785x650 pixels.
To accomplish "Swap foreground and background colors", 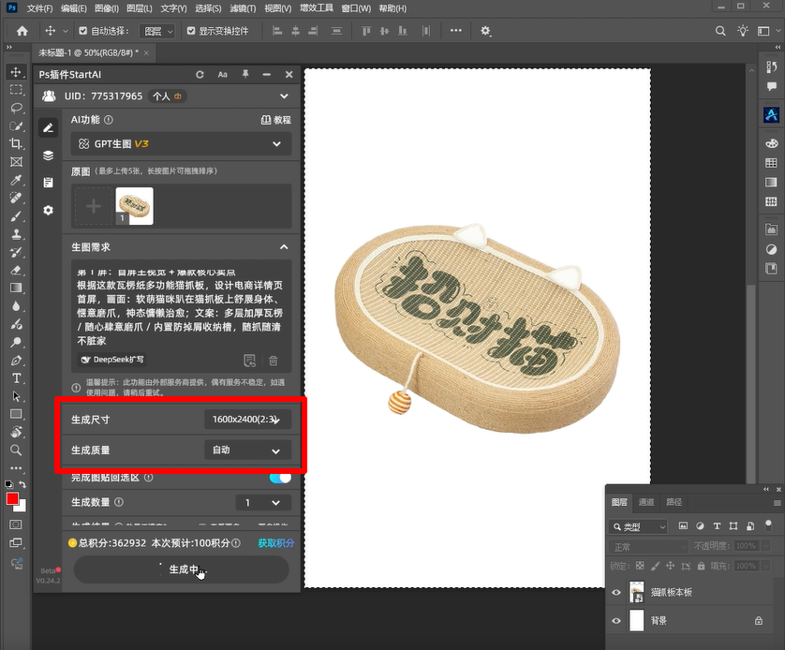I will point(22,484).
